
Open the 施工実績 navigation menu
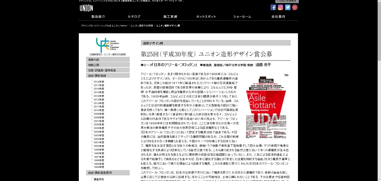point(170,17)
